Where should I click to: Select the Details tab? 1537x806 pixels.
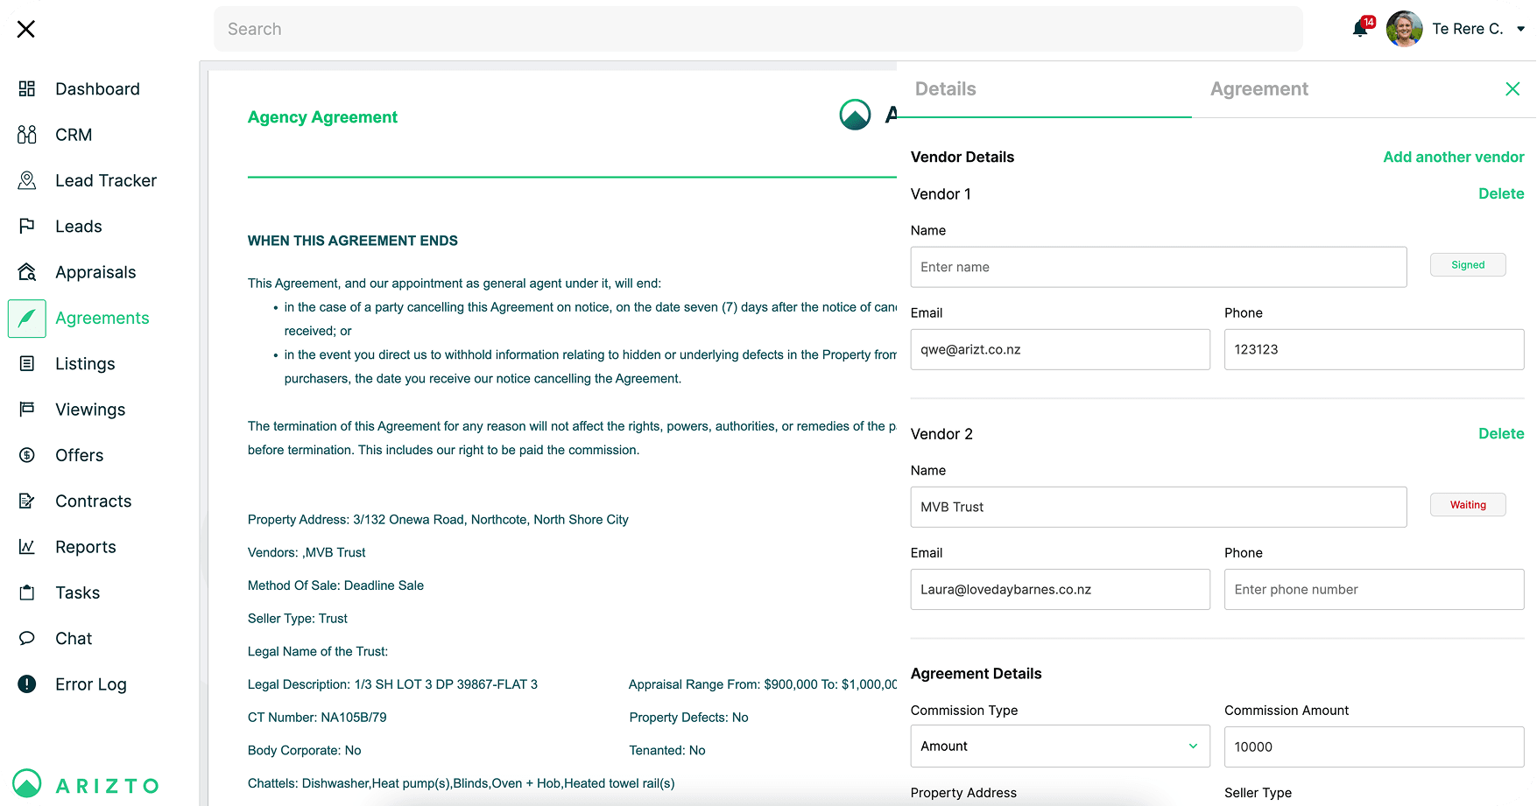pyautogui.click(x=945, y=89)
